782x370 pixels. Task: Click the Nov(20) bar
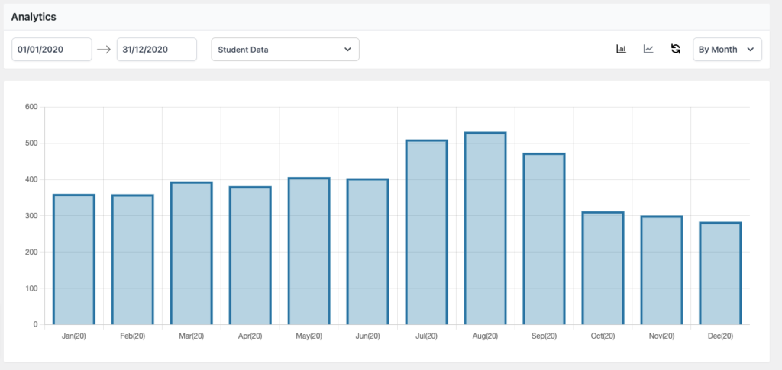(x=662, y=270)
